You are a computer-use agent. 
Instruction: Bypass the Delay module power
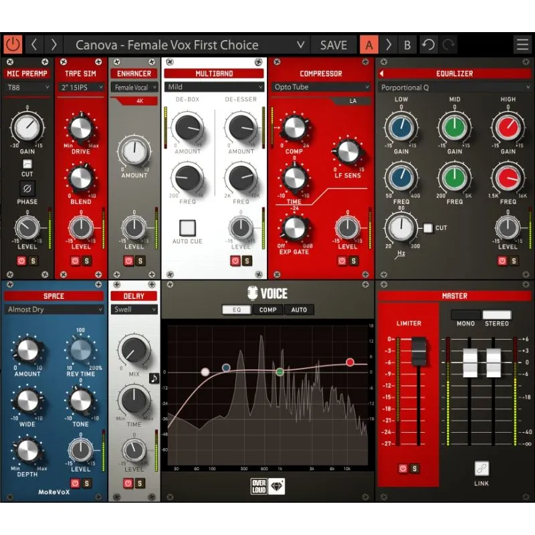coord(128,483)
